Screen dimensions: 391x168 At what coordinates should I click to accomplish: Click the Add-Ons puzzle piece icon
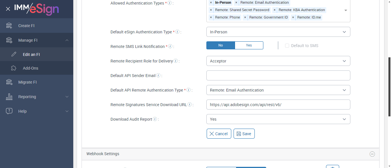pos(14,68)
